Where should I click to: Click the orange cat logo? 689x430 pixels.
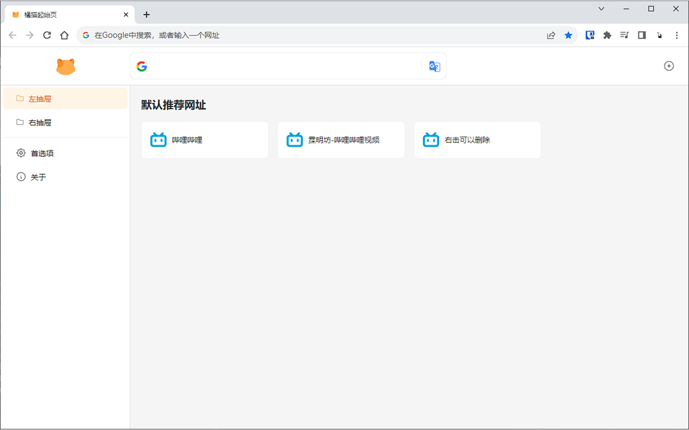point(65,66)
